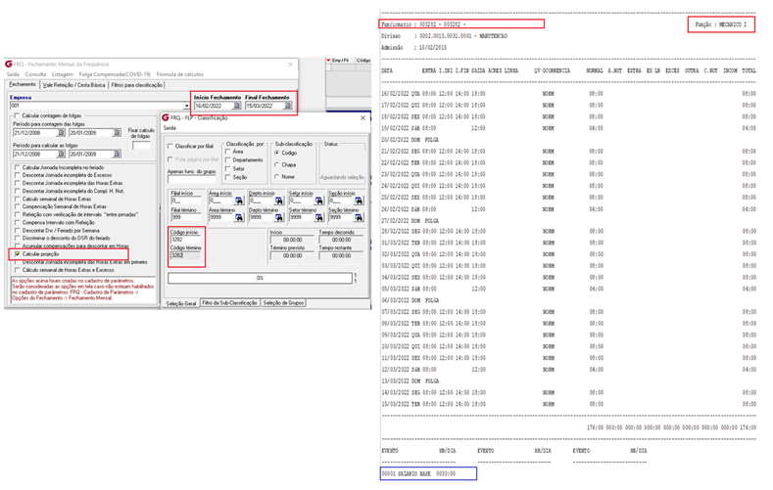Enable Compensa Intervalo com Refeição

point(18,222)
